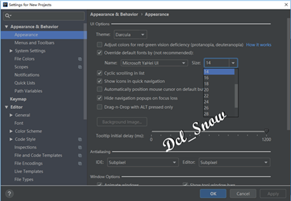Screen dimensions: 291x201
Task: Click the Cancel button
Action: point(243,194)
